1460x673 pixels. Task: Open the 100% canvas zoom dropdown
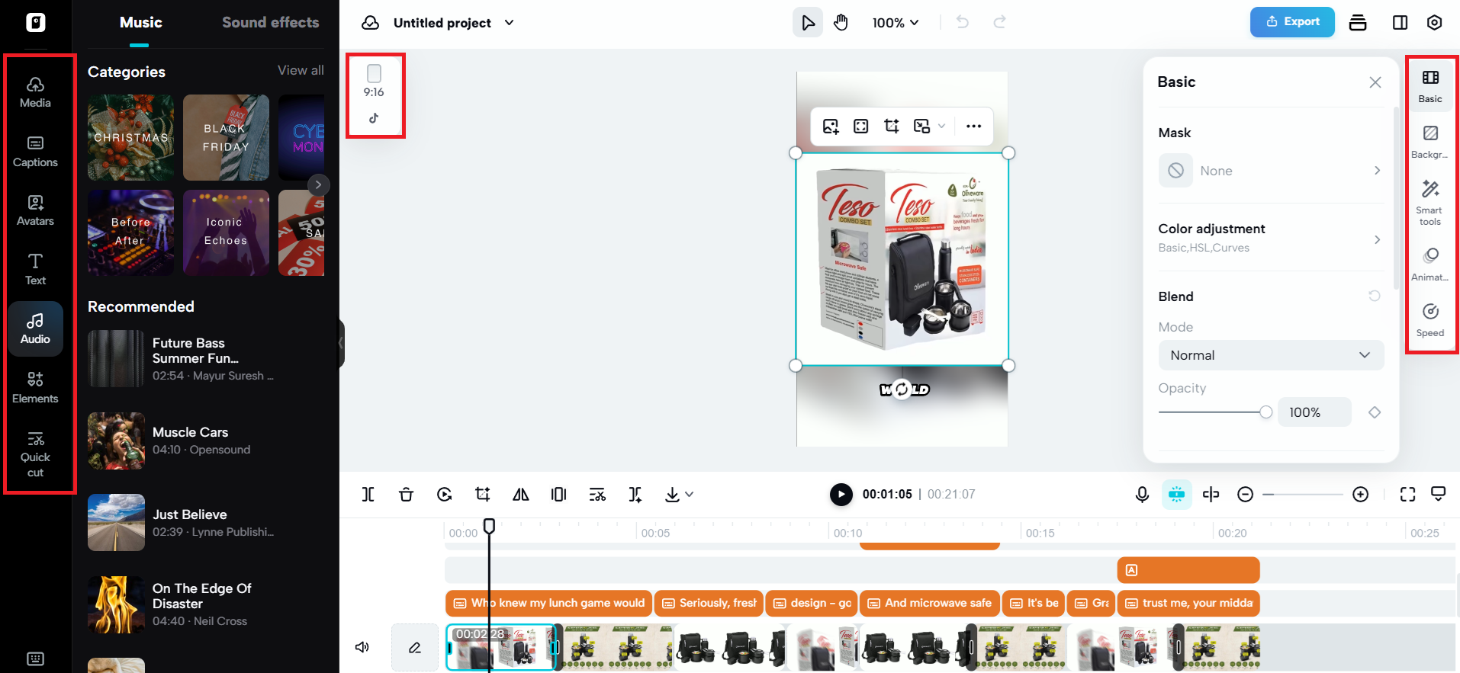pos(896,23)
